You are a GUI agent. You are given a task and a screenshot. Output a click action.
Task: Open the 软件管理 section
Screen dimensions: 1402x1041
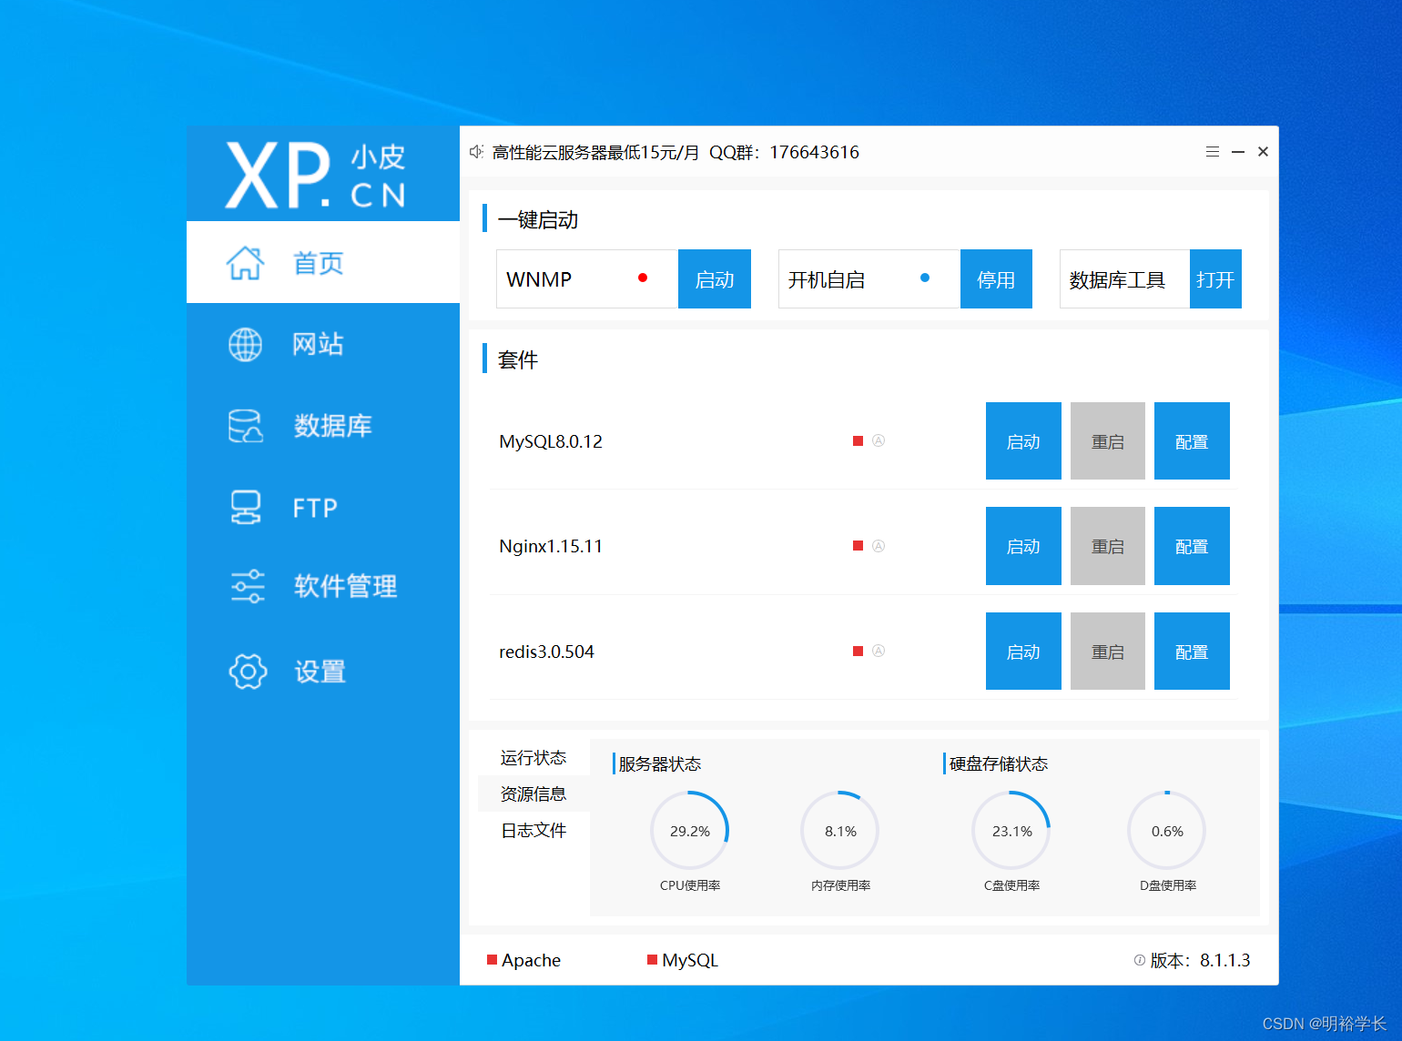pos(322,587)
